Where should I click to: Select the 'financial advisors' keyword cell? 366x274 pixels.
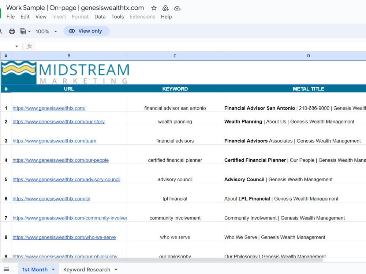click(x=175, y=135)
